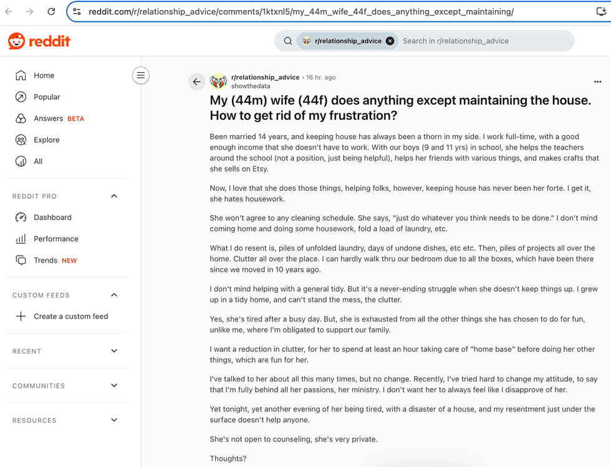
Task: Click the install app icon in address bar
Action: click(x=601, y=12)
